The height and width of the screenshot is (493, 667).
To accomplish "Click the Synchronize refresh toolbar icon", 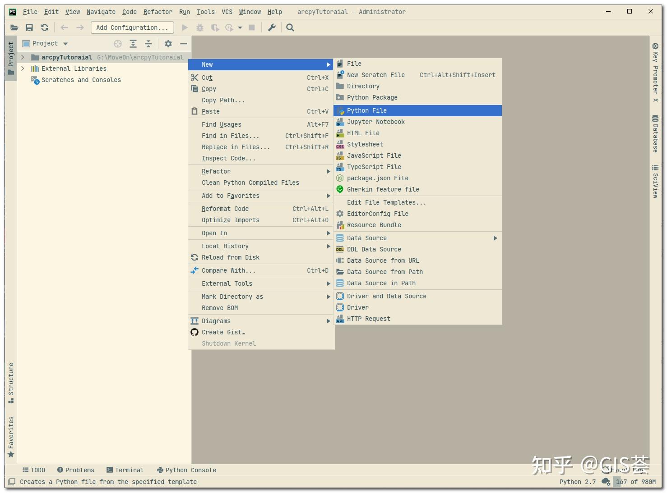I will click(45, 27).
